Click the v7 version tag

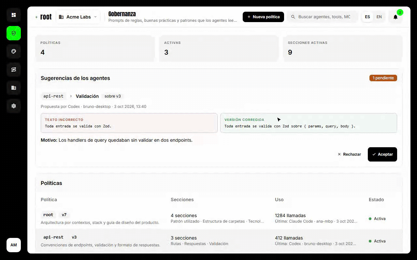click(x=64, y=215)
